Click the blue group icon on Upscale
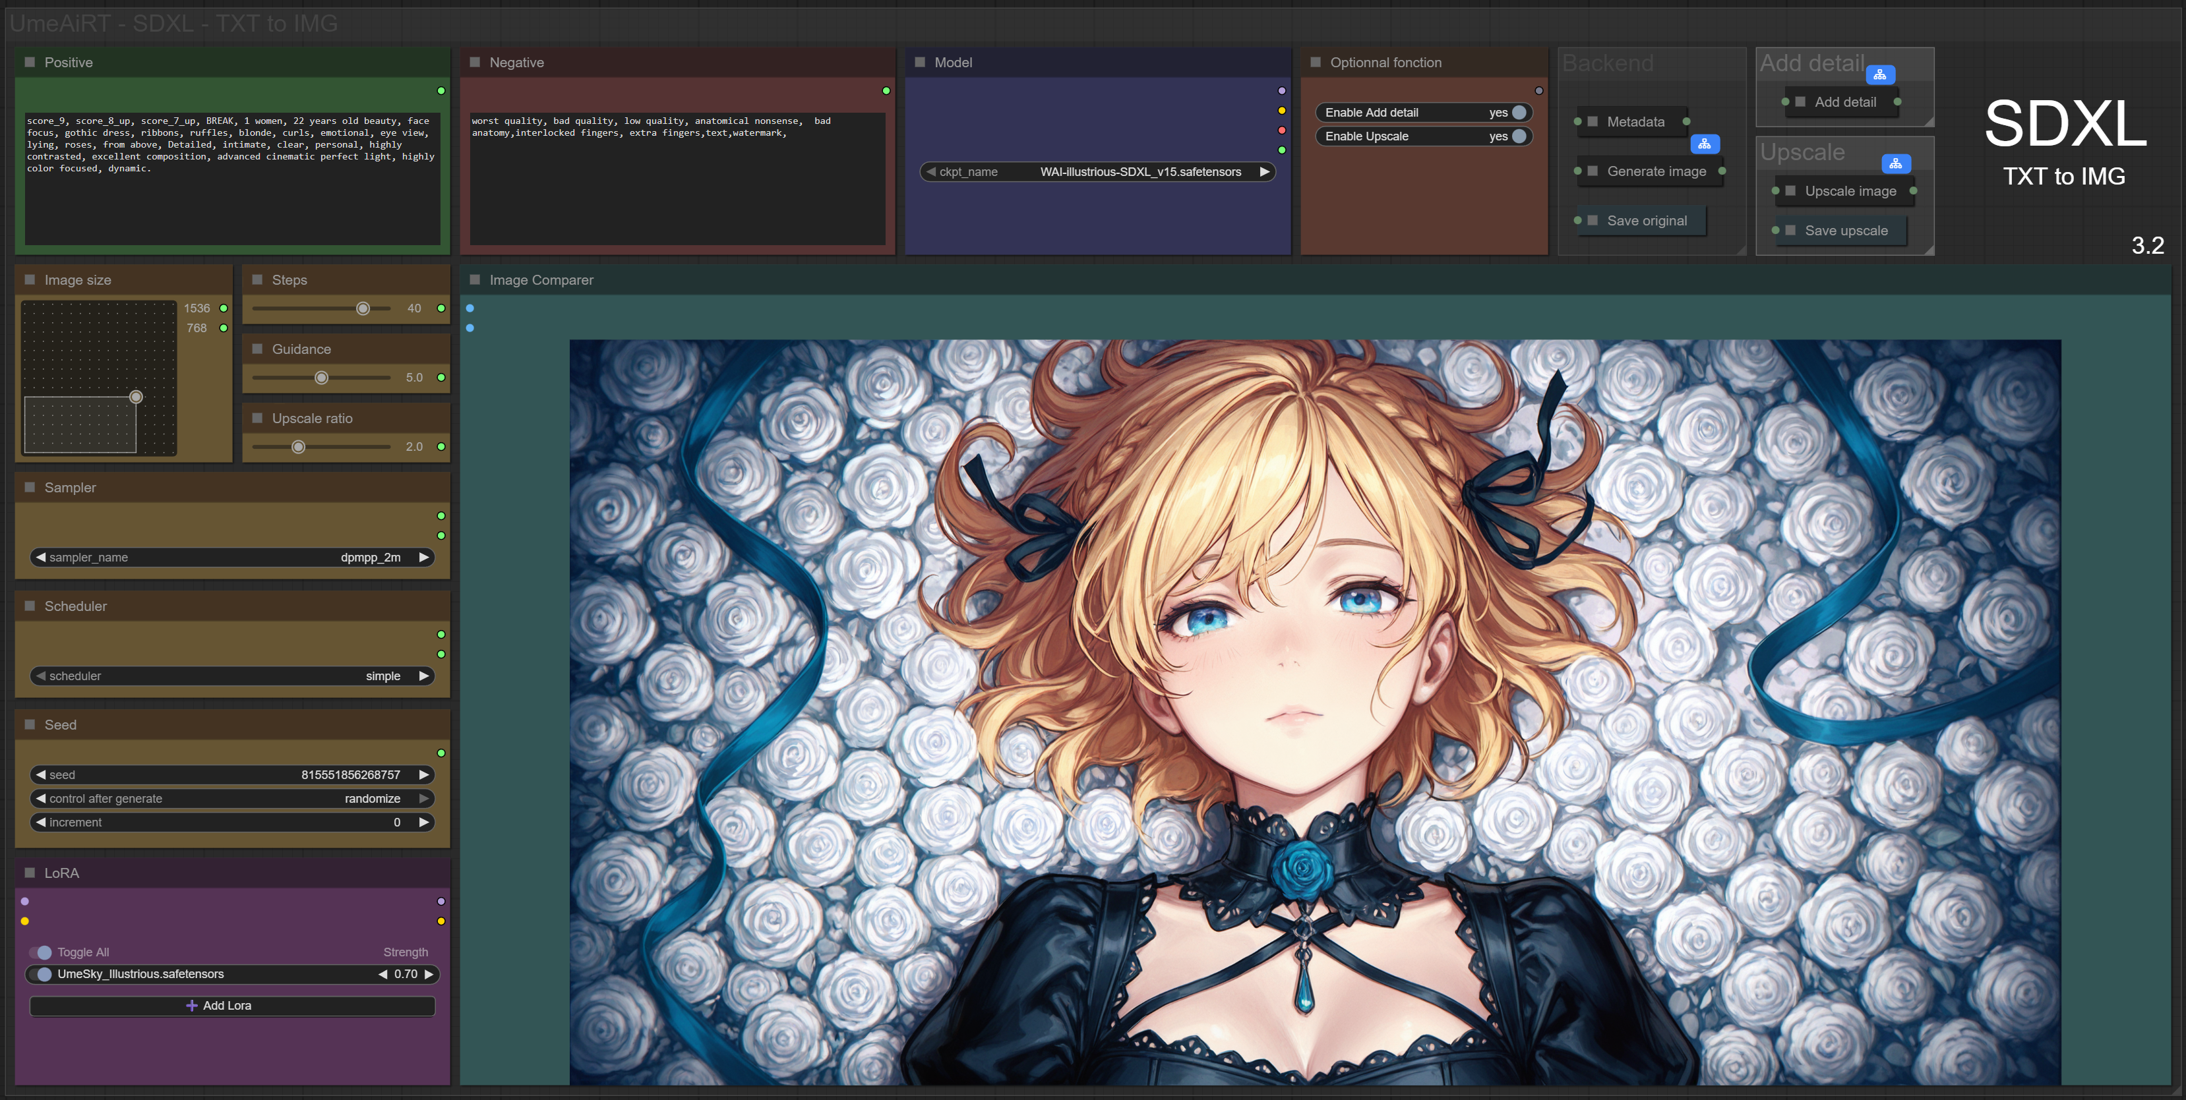The image size is (2186, 1100). (1895, 163)
